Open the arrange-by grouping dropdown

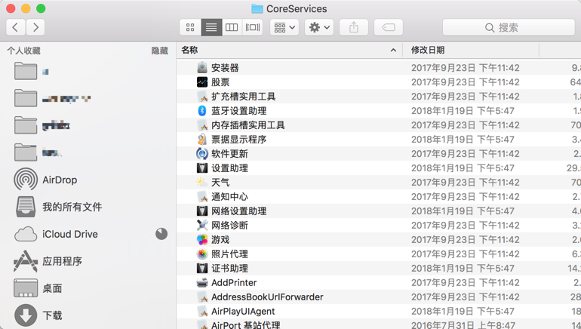pyautogui.click(x=284, y=27)
